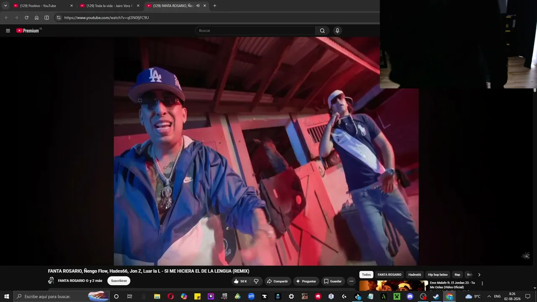
Task: Change the ENG input language
Action: tap(498, 297)
